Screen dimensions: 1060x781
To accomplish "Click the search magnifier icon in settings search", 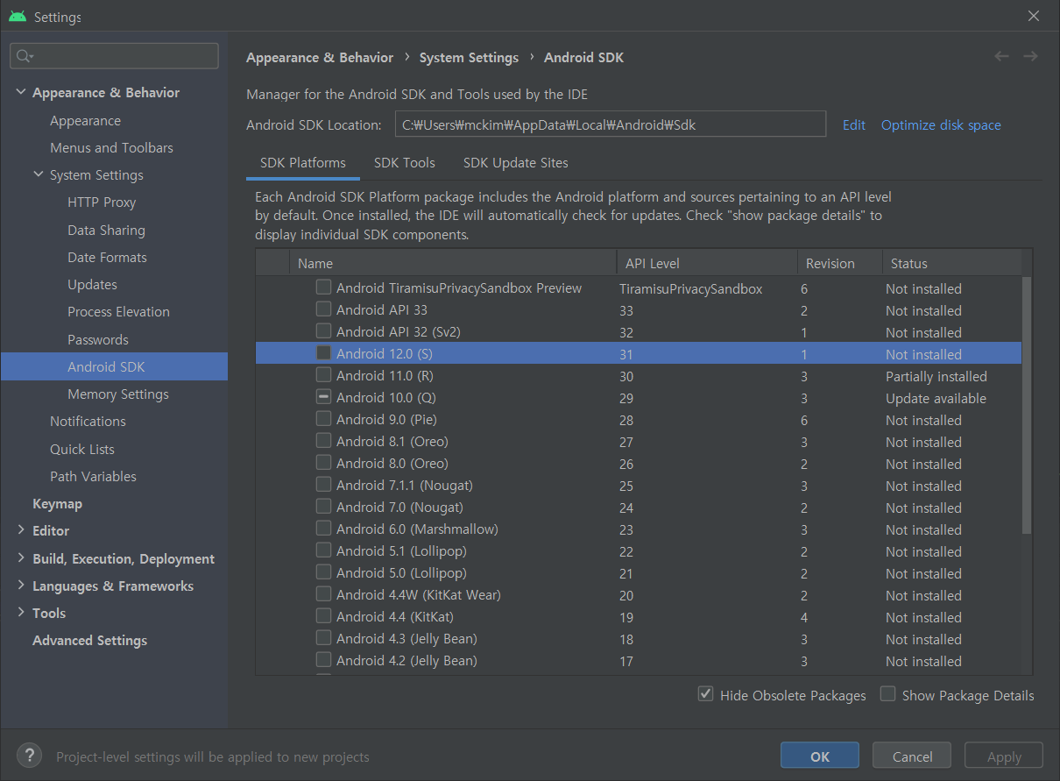I will [24, 56].
